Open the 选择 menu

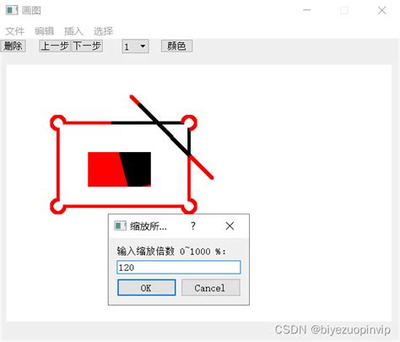pyautogui.click(x=103, y=31)
